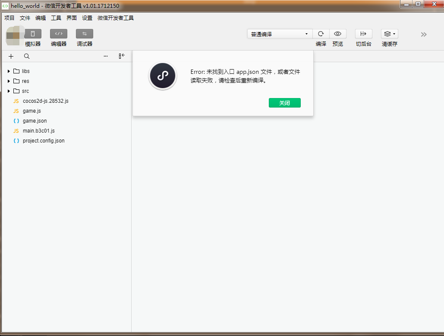Collapse the file tree panel icon
444x336 pixels.
coord(121,56)
